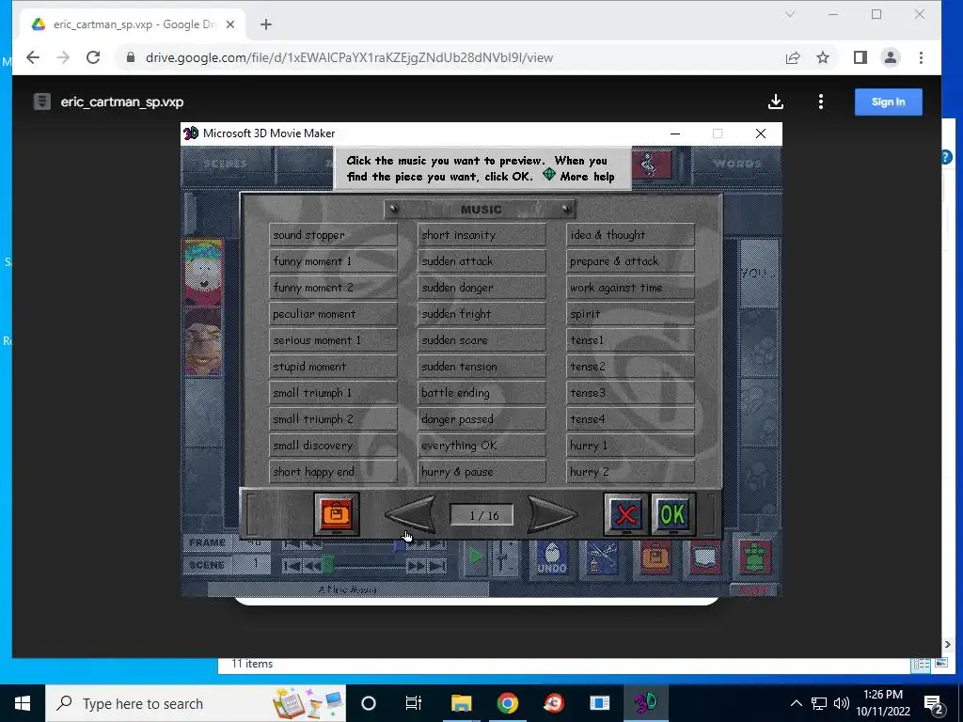Open 'More help' diamond link
This screenshot has width=963, height=722.
point(578,177)
